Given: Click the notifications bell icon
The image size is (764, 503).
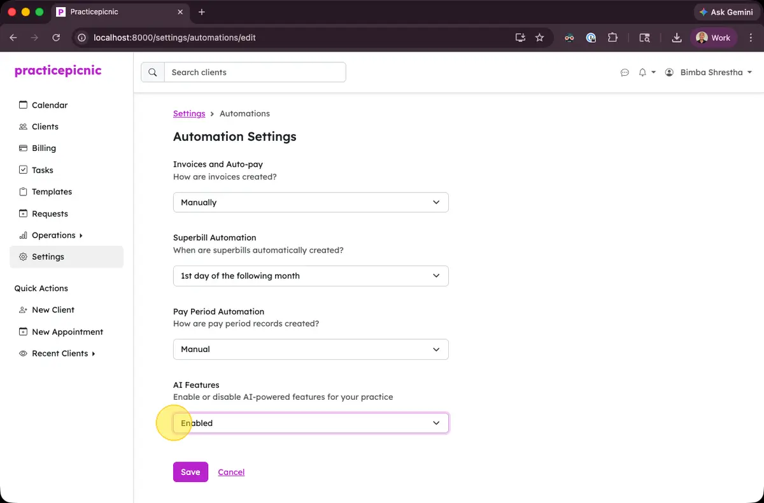Looking at the screenshot, I should pyautogui.click(x=642, y=73).
